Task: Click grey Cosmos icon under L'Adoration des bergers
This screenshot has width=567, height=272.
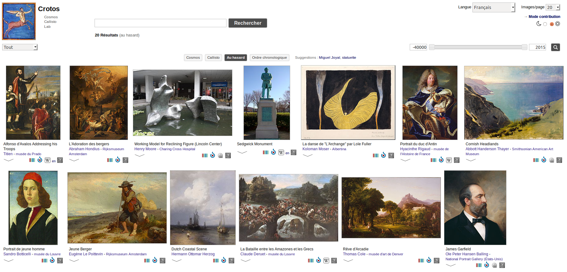Action: 125,160
